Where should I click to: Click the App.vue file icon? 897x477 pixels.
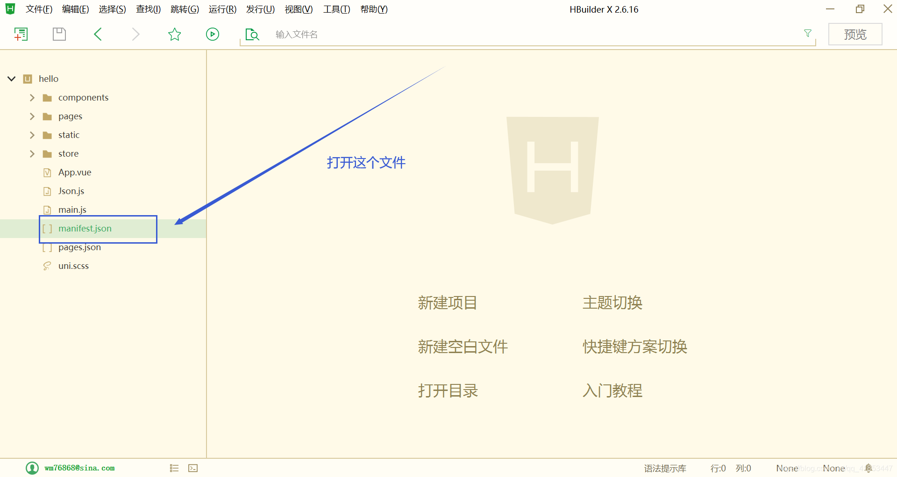tap(47, 173)
